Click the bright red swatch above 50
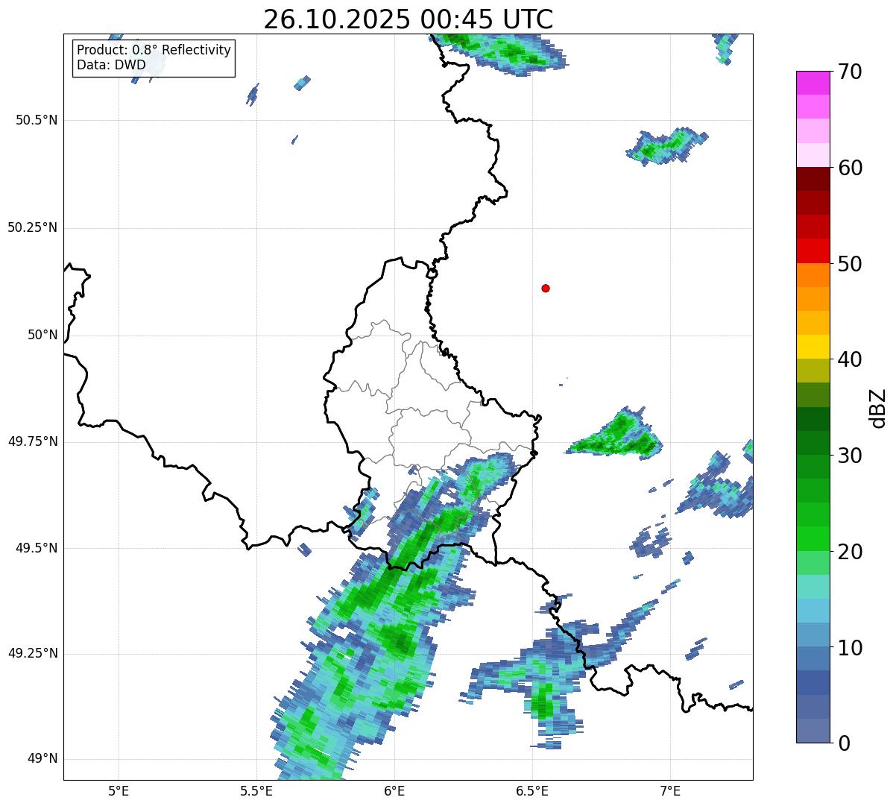This screenshot has height=806, width=896. (x=813, y=251)
